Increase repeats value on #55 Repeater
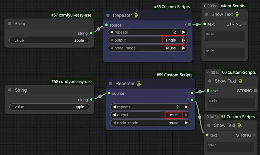Screen dimensions: 260x155 184,32
